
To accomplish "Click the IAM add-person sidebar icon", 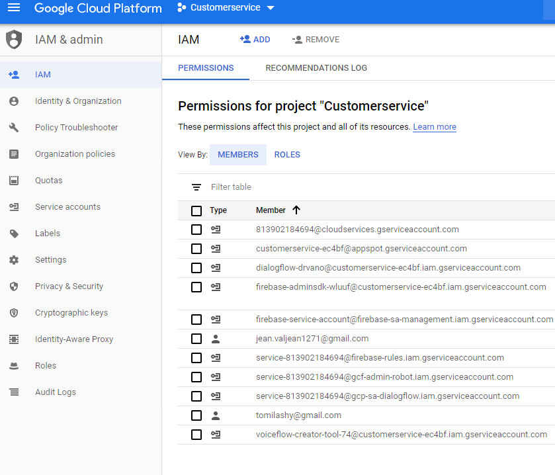I will click(14, 75).
